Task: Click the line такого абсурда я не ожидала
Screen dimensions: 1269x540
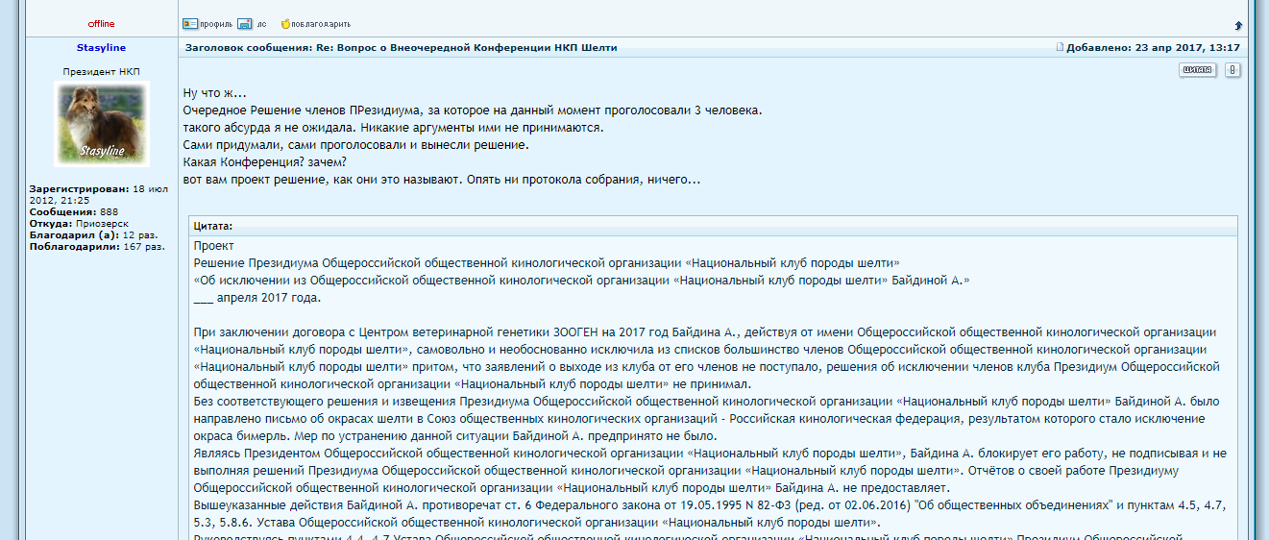Action: (x=393, y=128)
